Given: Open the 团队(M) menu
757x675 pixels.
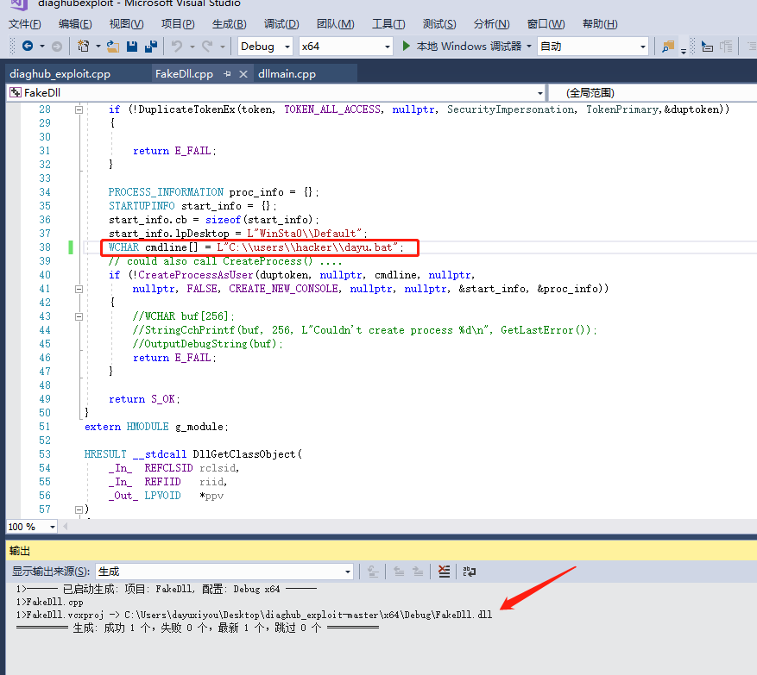Looking at the screenshot, I should pyautogui.click(x=336, y=23).
